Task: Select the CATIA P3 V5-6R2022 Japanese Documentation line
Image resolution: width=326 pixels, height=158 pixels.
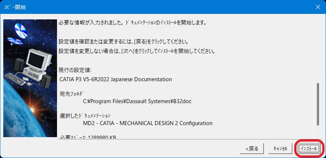Action: pos(115,79)
